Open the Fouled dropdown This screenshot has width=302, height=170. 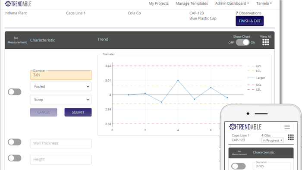(x=61, y=86)
